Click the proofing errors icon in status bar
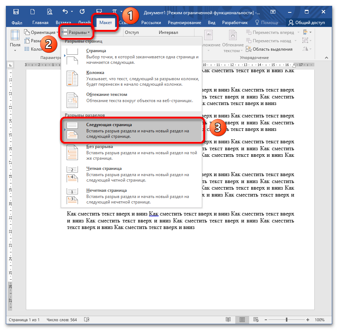Screen dimensions: 338x330 click(87, 320)
